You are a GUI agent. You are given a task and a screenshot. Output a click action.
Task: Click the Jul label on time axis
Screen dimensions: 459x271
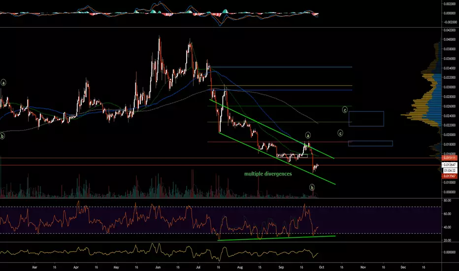click(x=198, y=267)
